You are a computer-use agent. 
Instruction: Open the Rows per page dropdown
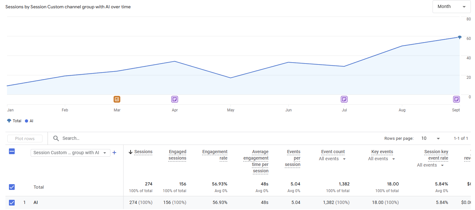pyautogui.click(x=430, y=138)
